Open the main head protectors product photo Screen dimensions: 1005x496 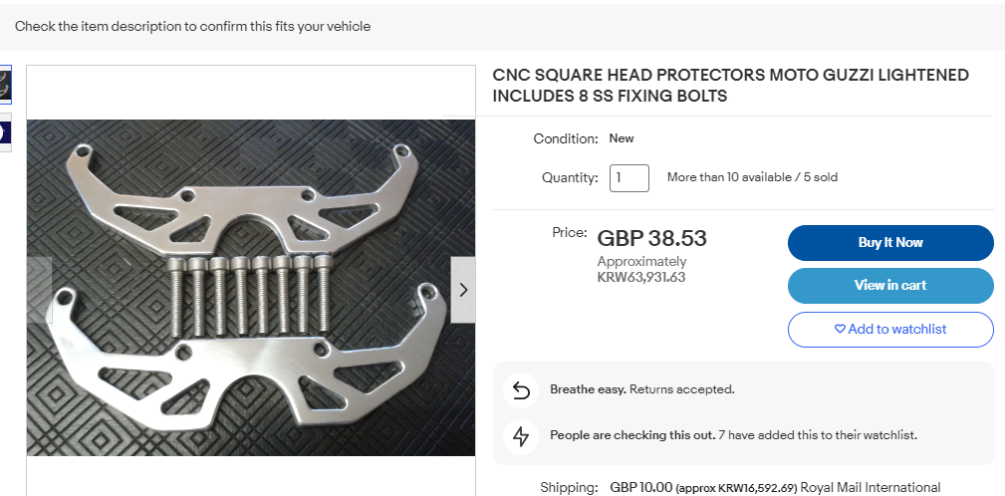click(x=251, y=287)
